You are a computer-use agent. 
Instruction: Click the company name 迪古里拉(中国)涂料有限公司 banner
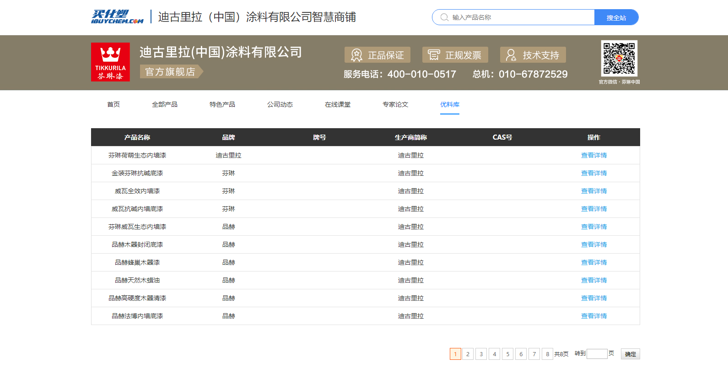(221, 52)
